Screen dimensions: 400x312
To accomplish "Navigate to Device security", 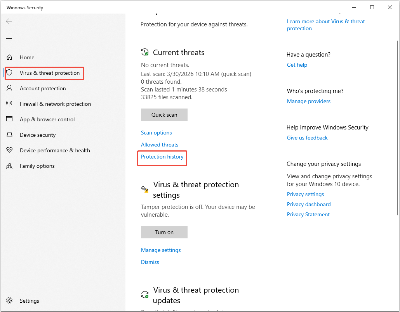I will point(38,135).
